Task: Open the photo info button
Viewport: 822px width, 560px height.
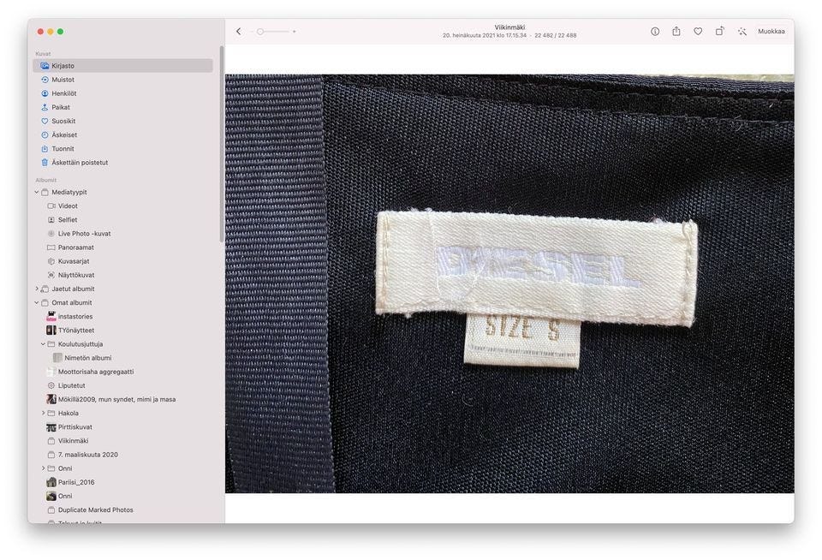Action: (655, 32)
